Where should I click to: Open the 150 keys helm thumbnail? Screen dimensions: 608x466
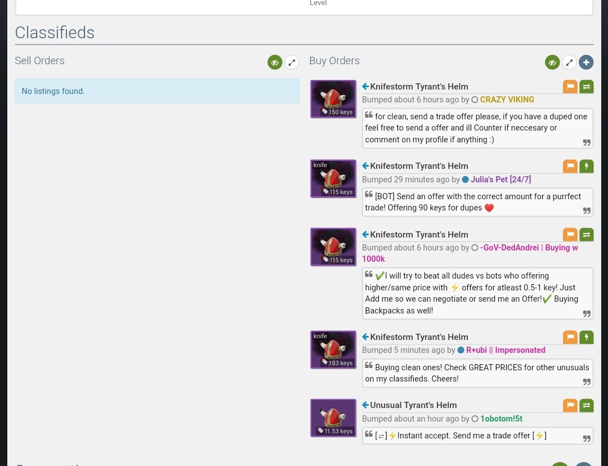333,99
